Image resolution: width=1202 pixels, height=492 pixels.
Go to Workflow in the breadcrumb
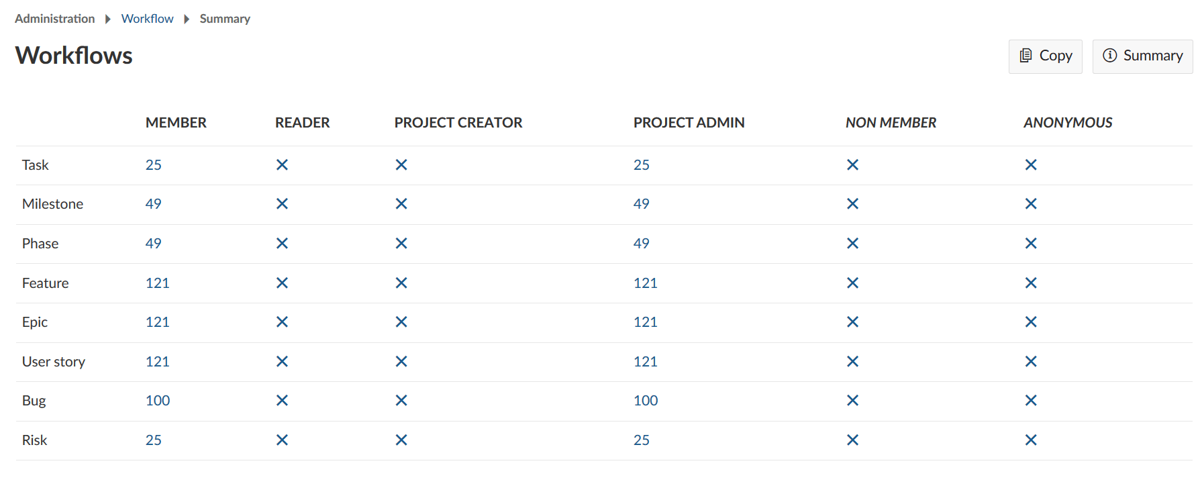click(x=147, y=19)
